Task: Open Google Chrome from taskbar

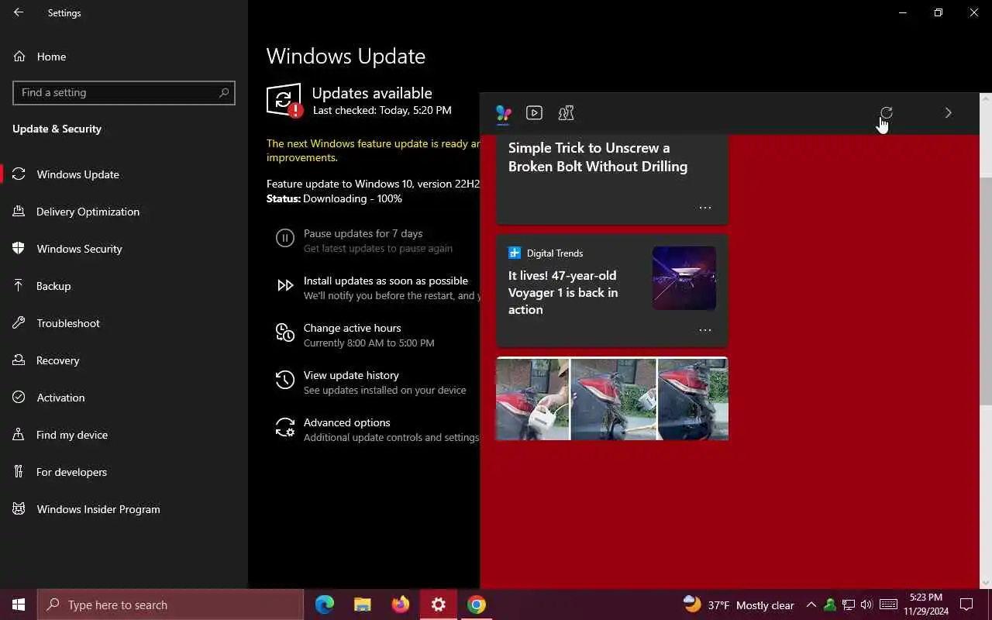Action: point(477,604)
